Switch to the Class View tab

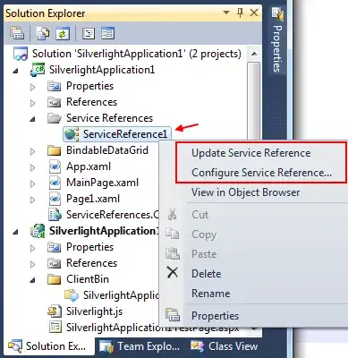coord(225,346)
